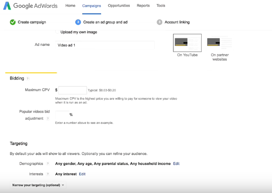Click the help icon next to Interests

click(x=48, y=174)
